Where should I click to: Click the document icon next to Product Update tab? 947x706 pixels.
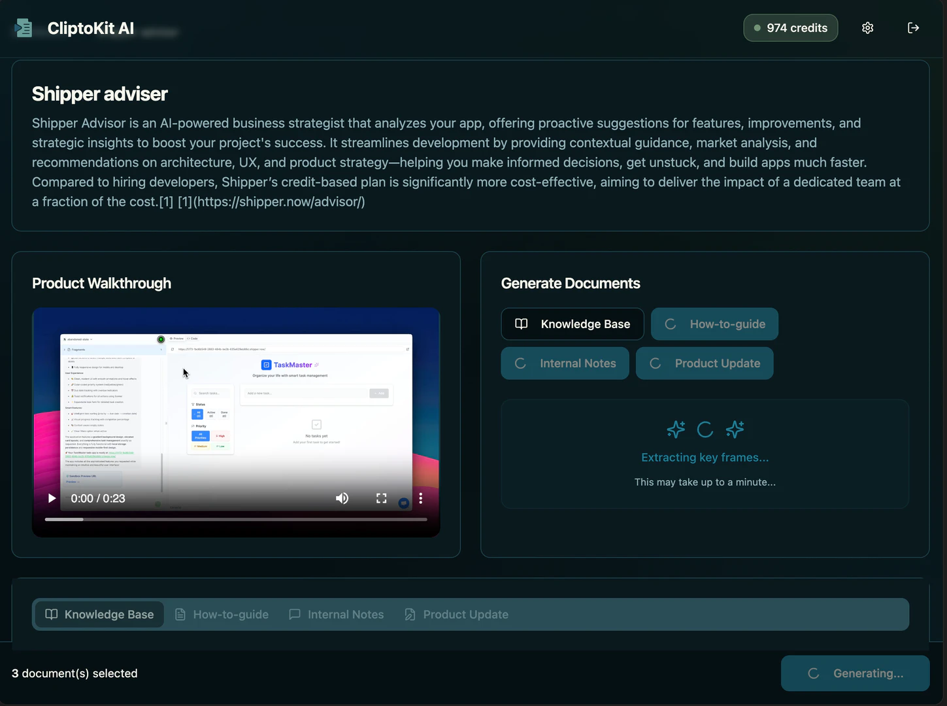(409, 614)
